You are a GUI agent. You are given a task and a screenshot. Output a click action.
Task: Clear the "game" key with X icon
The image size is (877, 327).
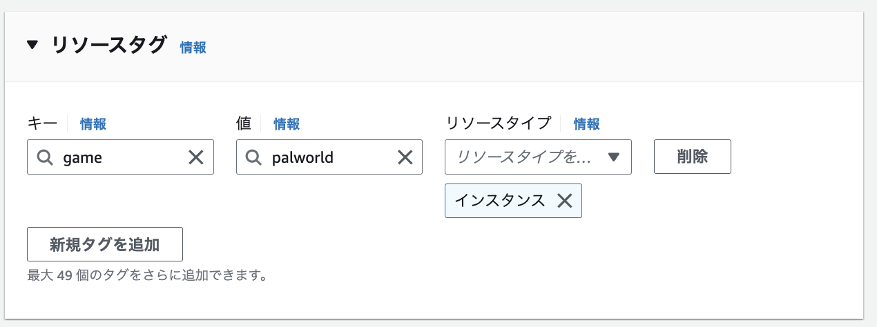click(x=196, y=157)
